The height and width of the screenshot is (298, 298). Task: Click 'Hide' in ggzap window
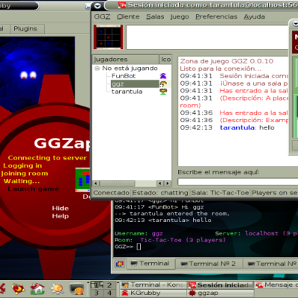click(60, 208)
